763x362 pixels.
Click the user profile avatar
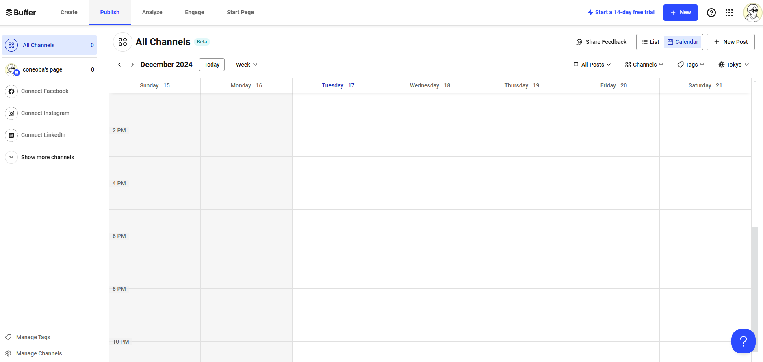coord(752,13)
